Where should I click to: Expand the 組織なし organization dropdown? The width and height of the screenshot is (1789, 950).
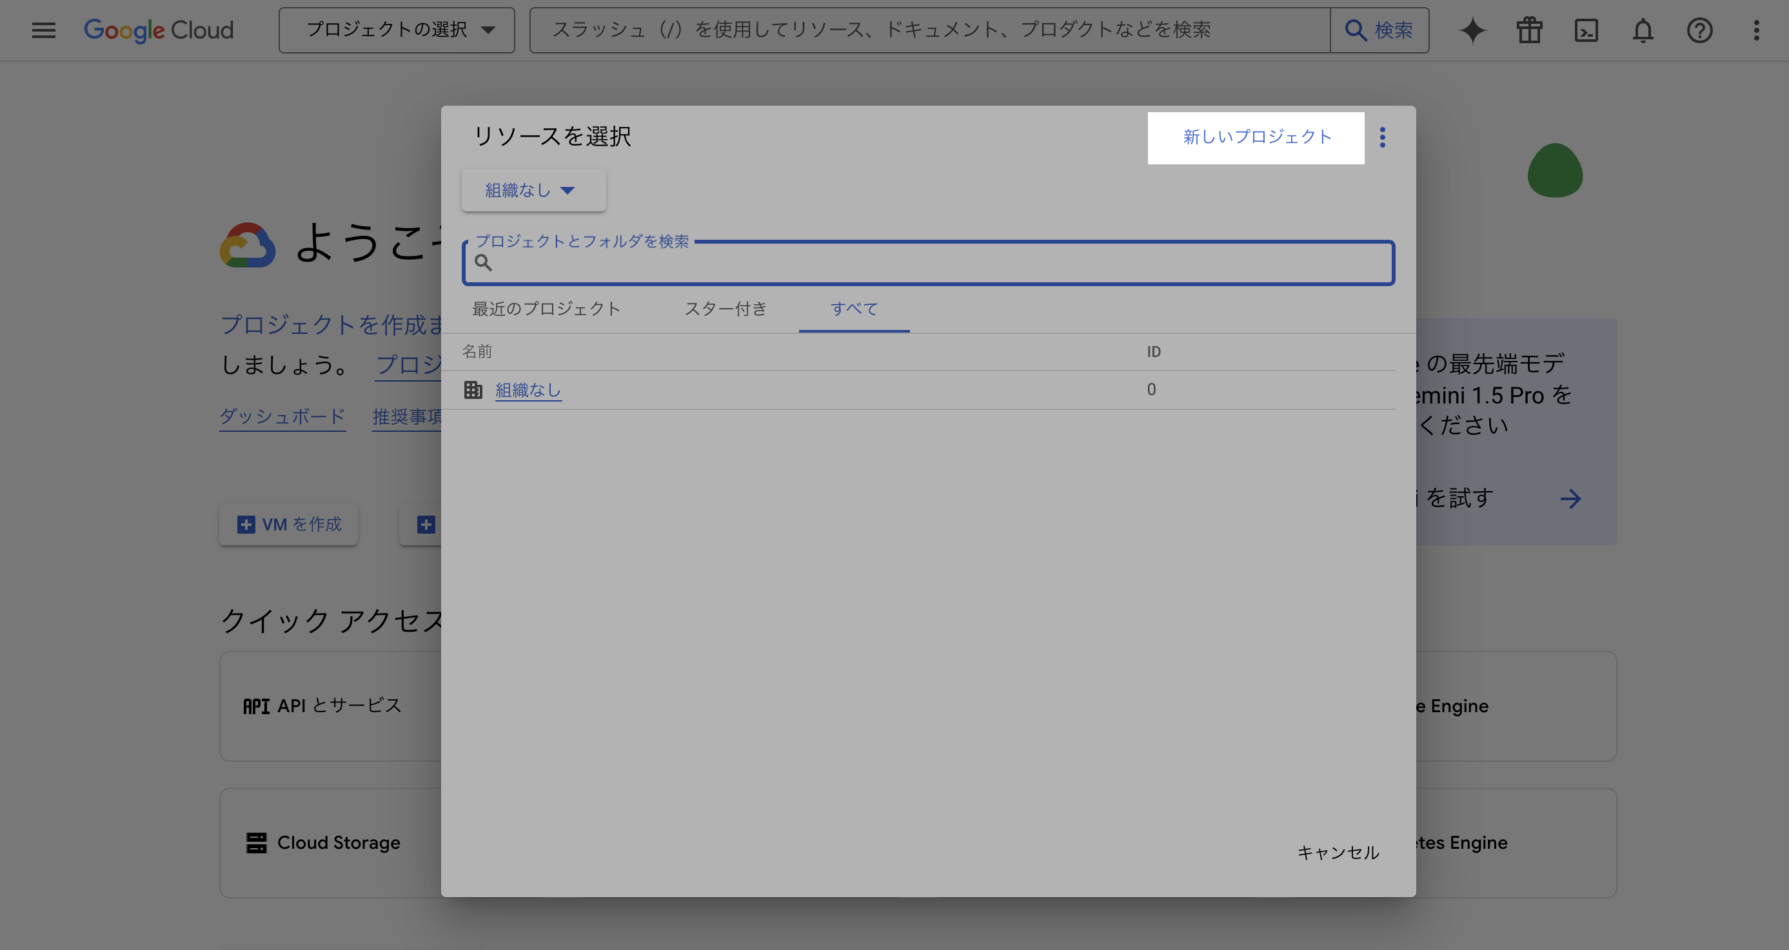tap(533, 190)
